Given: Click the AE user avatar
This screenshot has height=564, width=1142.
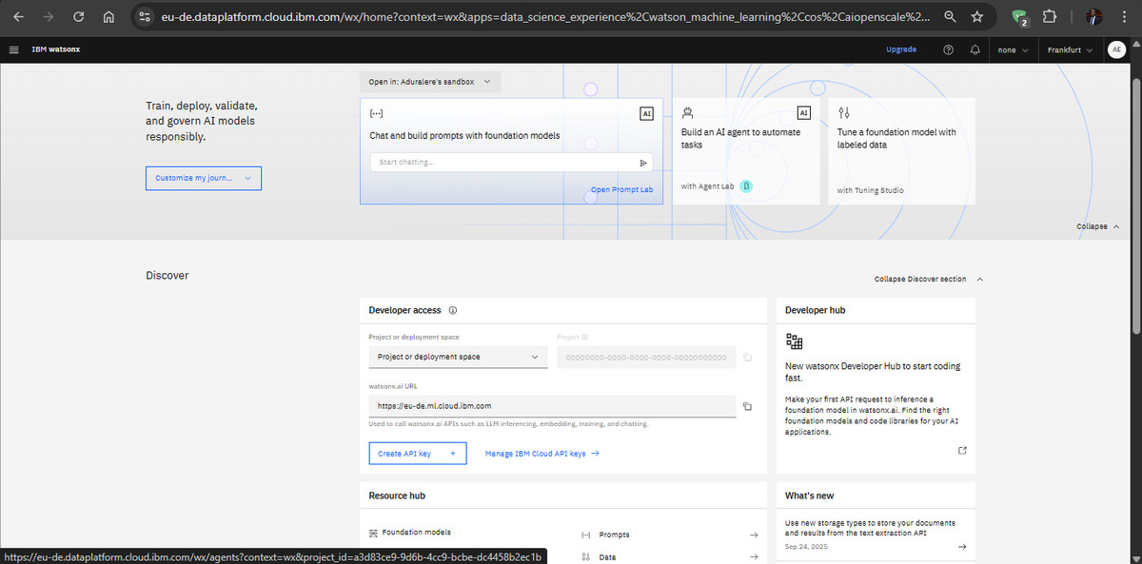Looking at the screenshot, I should (1116, 49).
